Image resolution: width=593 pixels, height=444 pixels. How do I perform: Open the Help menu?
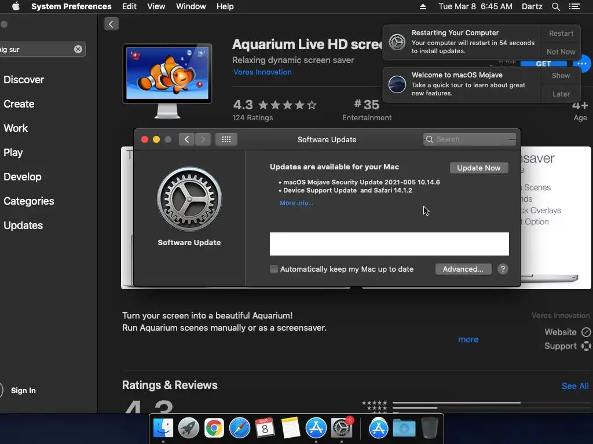(225, 6)
